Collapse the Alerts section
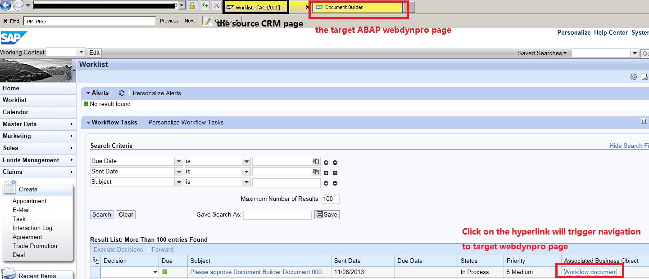Image resolution: width=649 pixels, height=279 pixels. [88, 93]
